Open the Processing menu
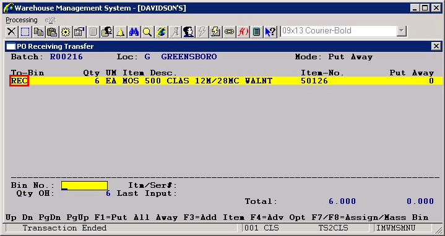Image resolution: width=445 pixels, height=236 pixels. [22, 20]
